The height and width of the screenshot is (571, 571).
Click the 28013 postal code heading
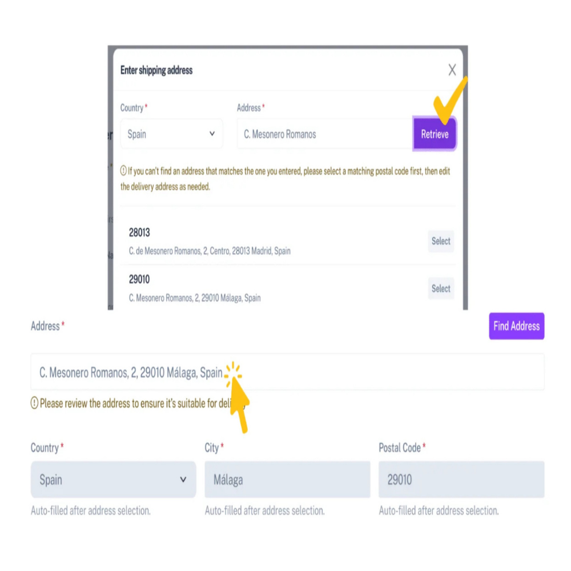pos(139,232)
